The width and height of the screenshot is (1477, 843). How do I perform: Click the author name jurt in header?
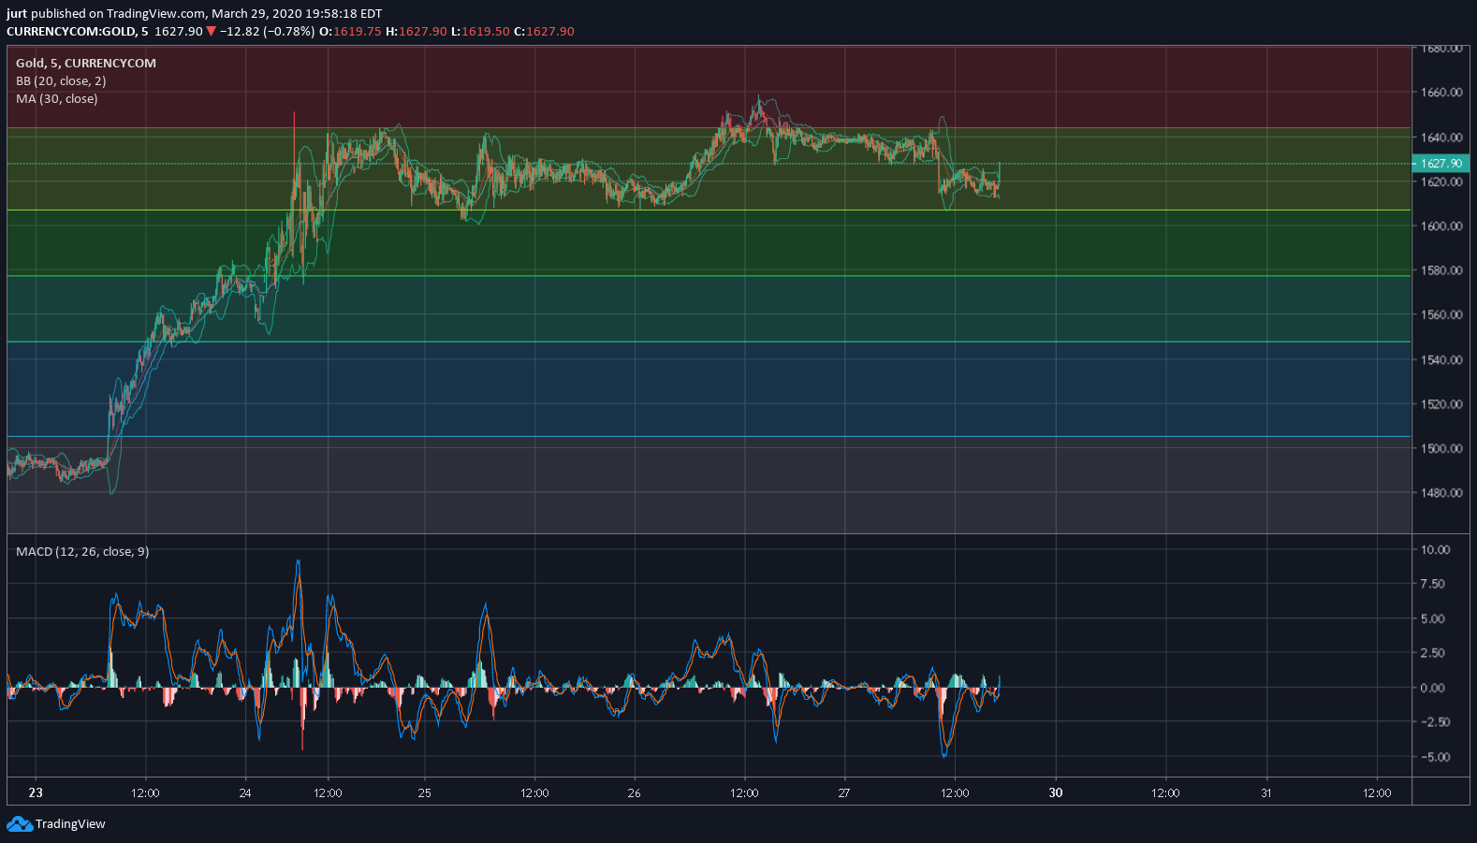[17, 14]
